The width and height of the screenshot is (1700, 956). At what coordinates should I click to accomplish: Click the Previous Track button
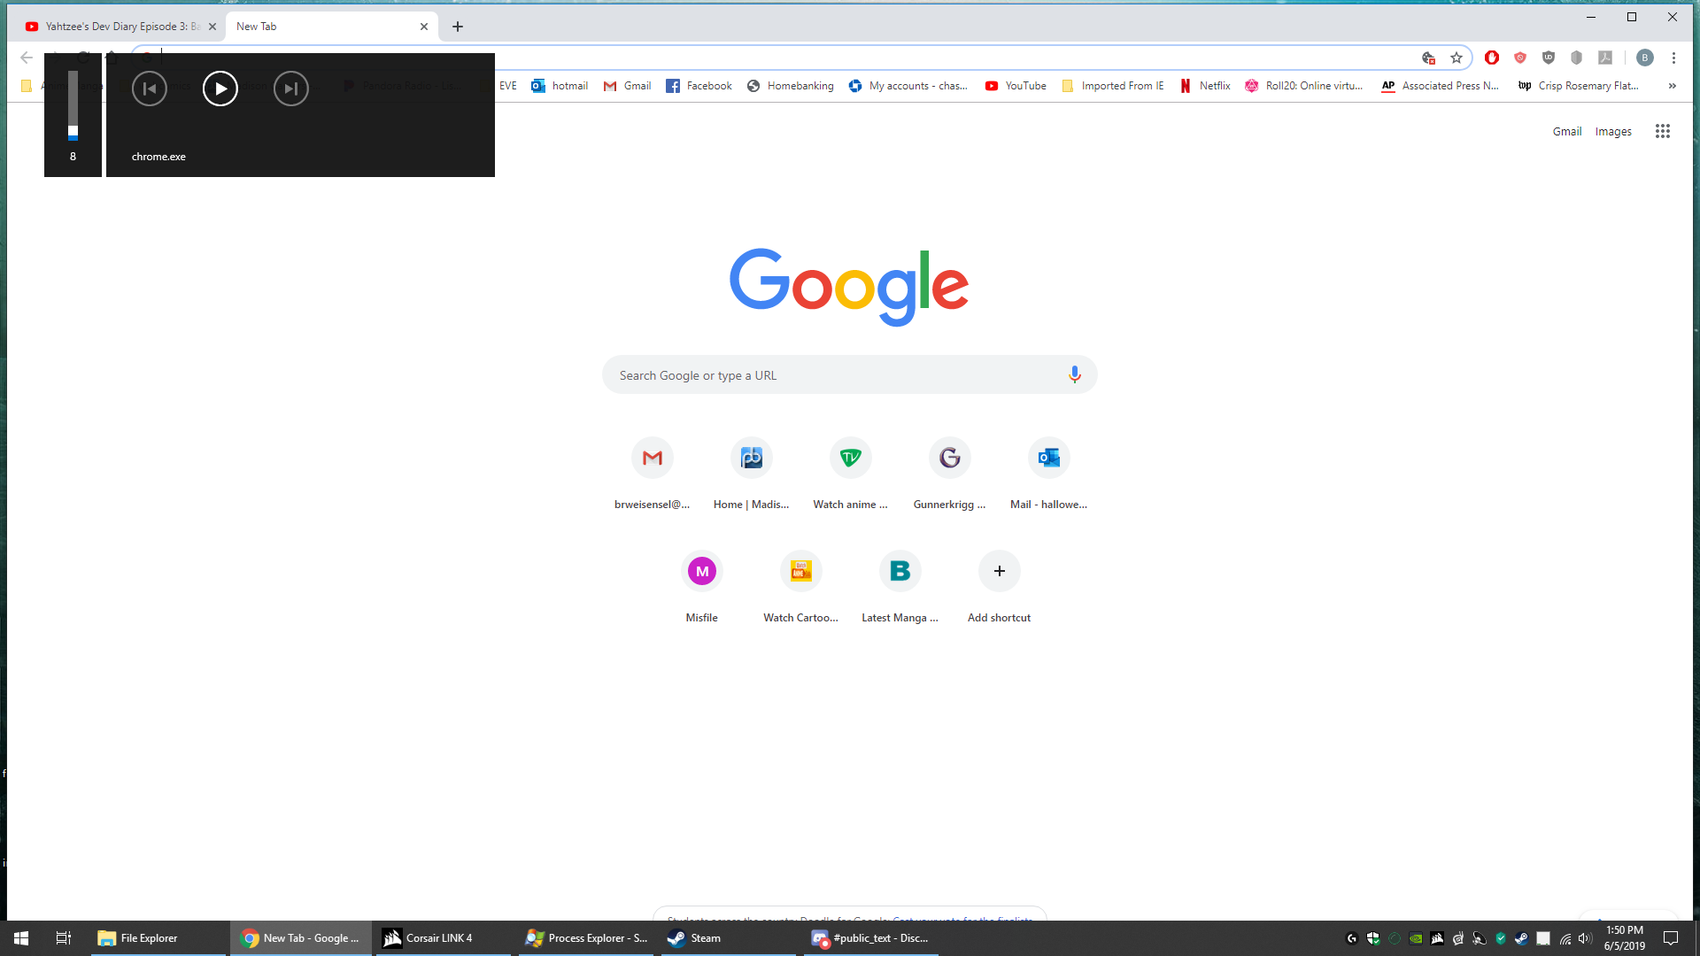pos(150,89)
